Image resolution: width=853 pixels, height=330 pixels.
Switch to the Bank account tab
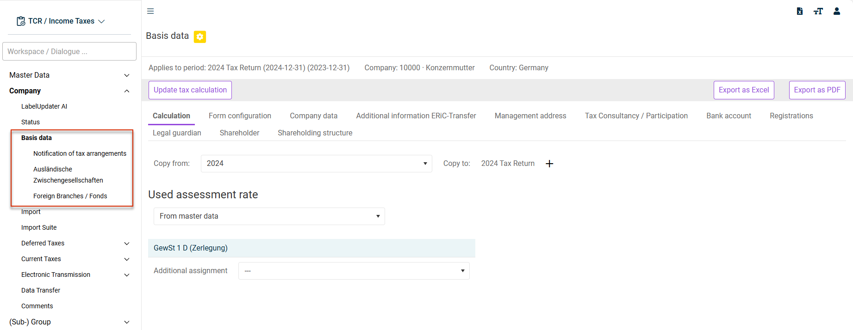coord(729,116)
